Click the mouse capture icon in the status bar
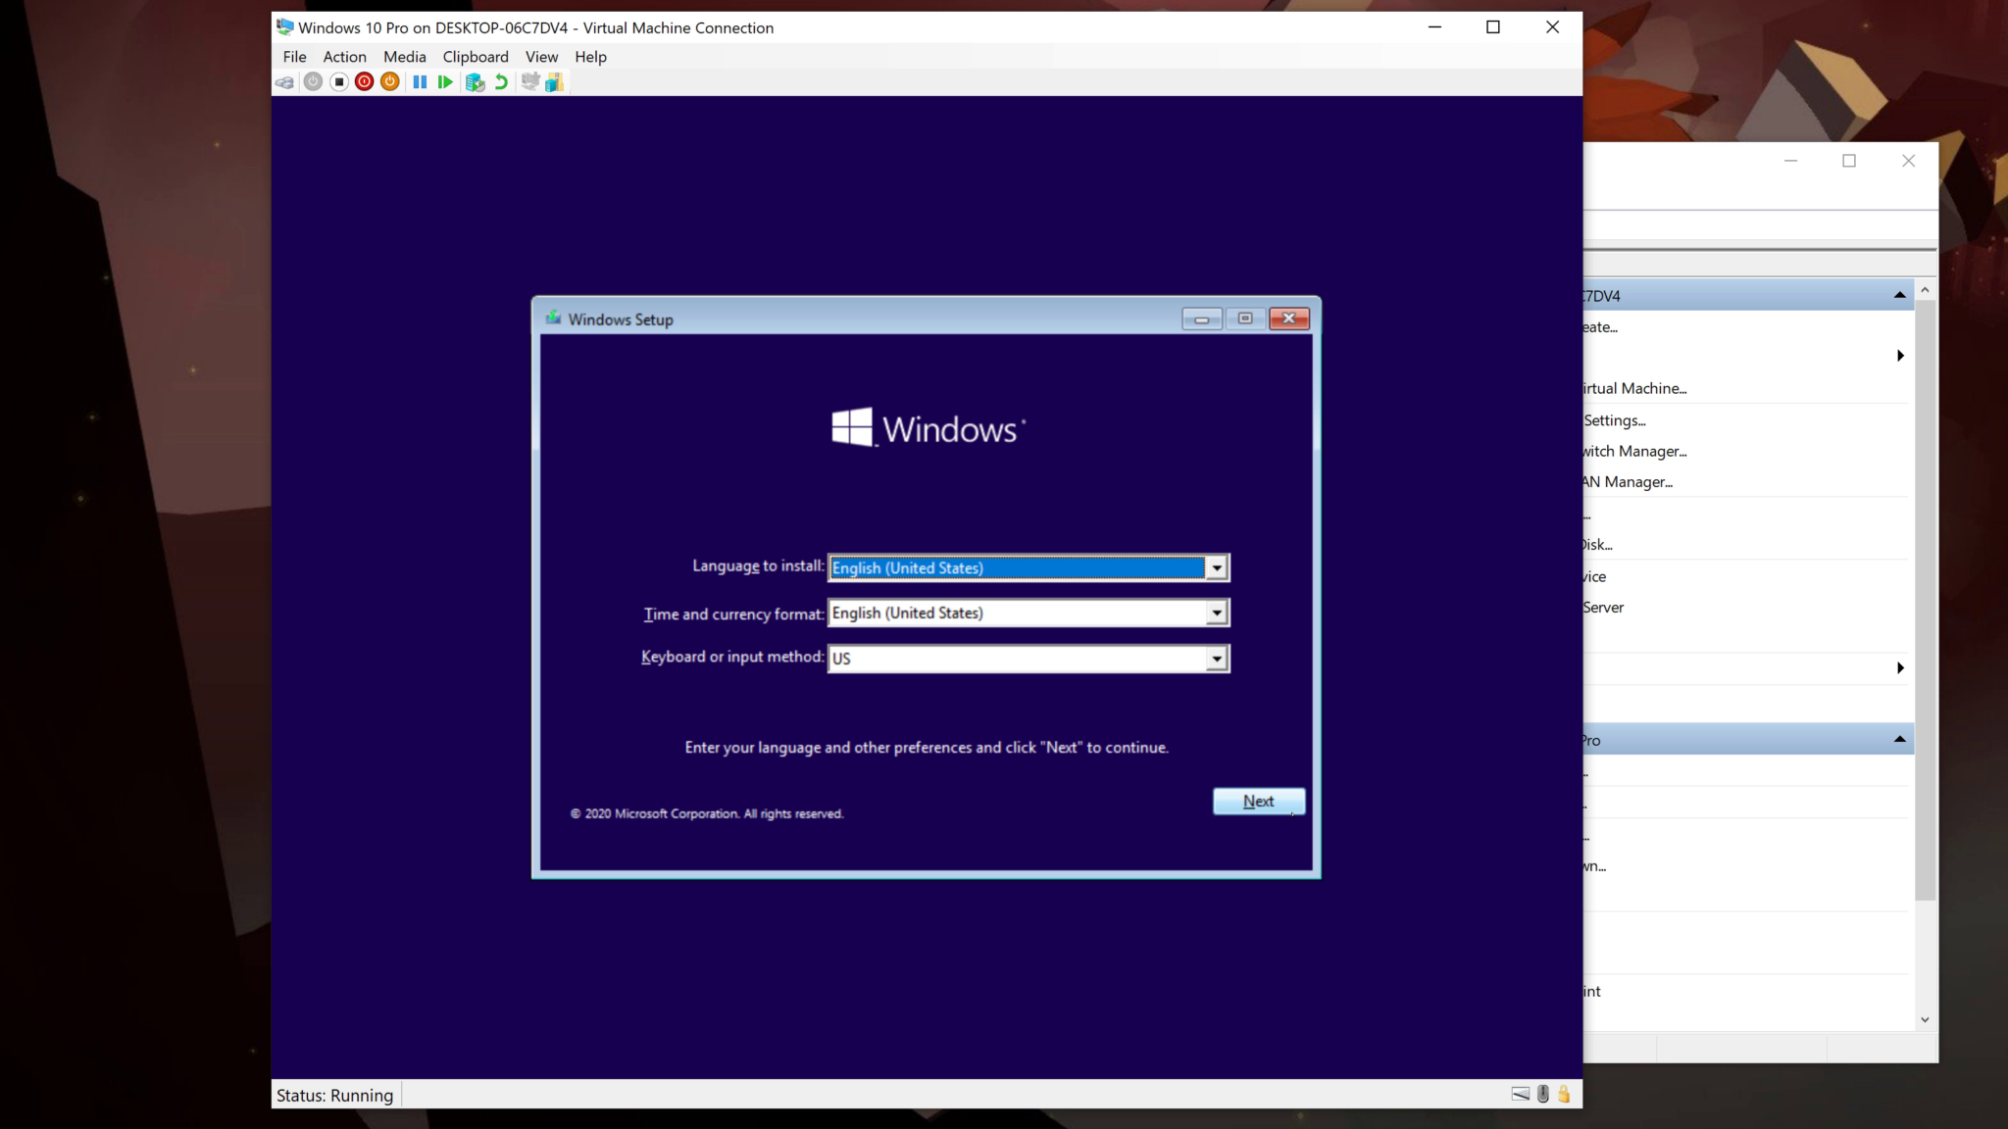 [1543, 1094]
